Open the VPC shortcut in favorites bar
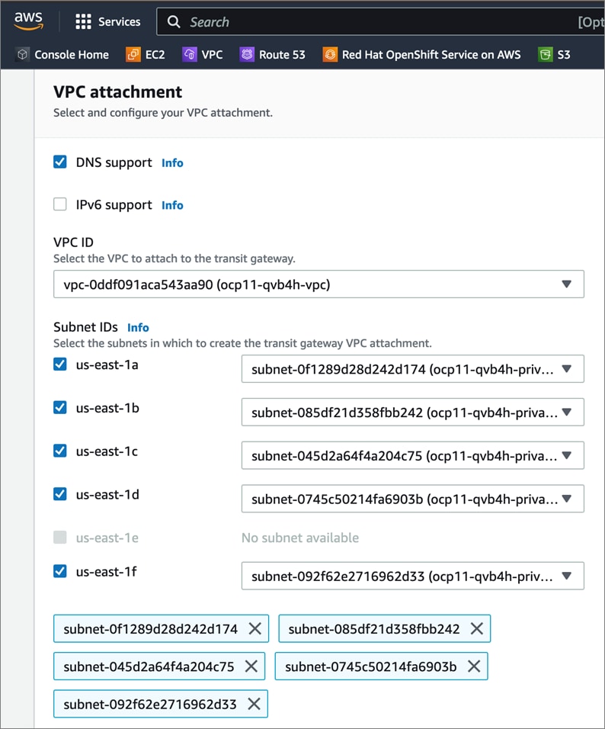The image size is (605, 729). [x=203, y=54]
